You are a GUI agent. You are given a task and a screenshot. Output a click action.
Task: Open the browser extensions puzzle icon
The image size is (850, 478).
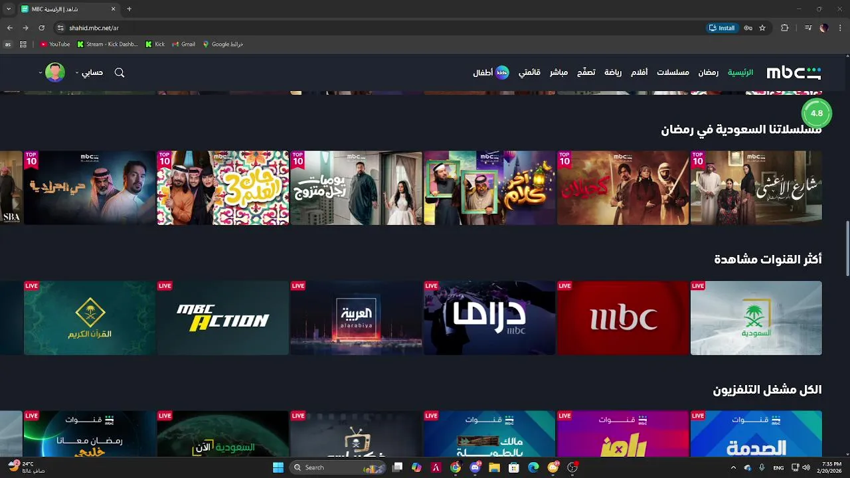[784, 28]
